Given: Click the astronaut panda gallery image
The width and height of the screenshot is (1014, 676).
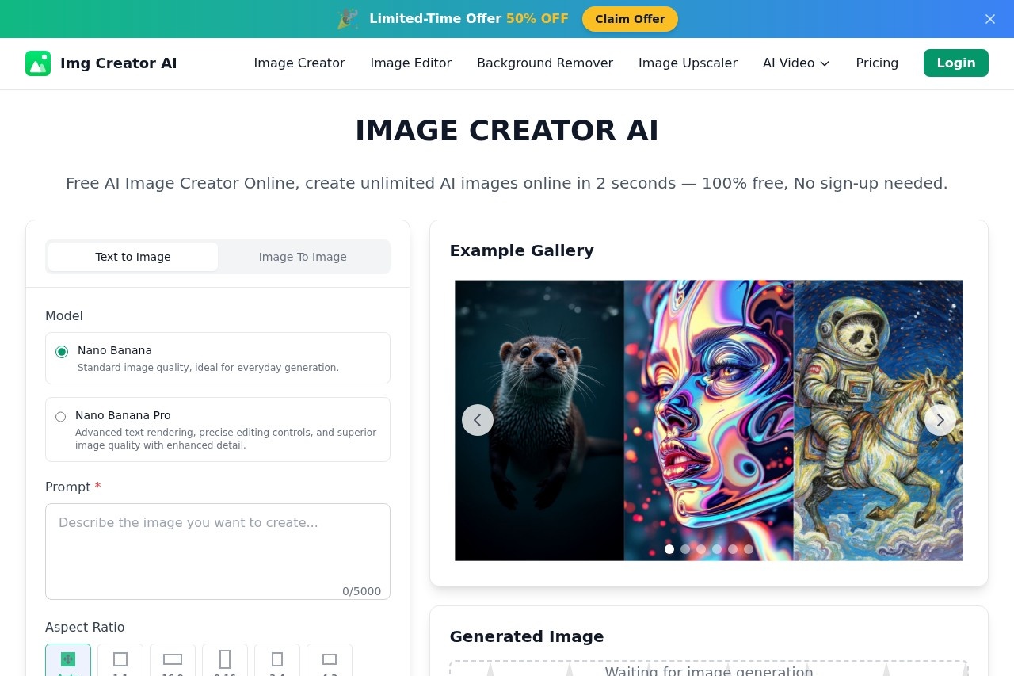Looking at the screenshot, I should click(878, 420).
